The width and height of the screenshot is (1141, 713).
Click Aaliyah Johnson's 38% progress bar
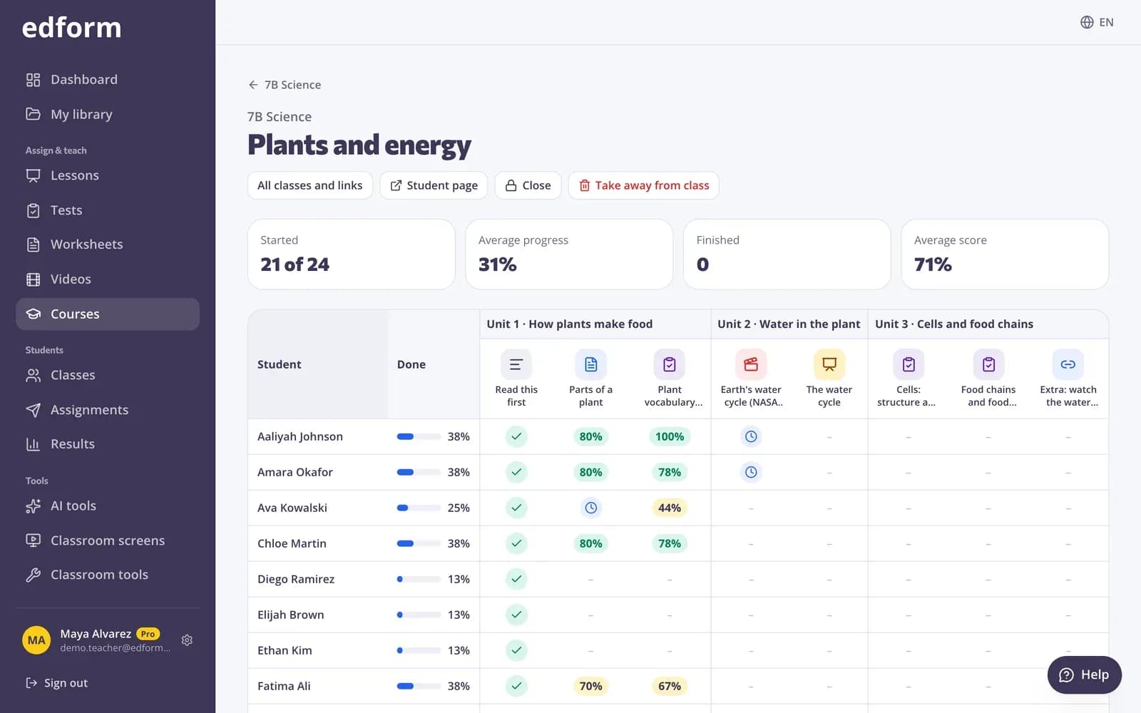(419, 436)
